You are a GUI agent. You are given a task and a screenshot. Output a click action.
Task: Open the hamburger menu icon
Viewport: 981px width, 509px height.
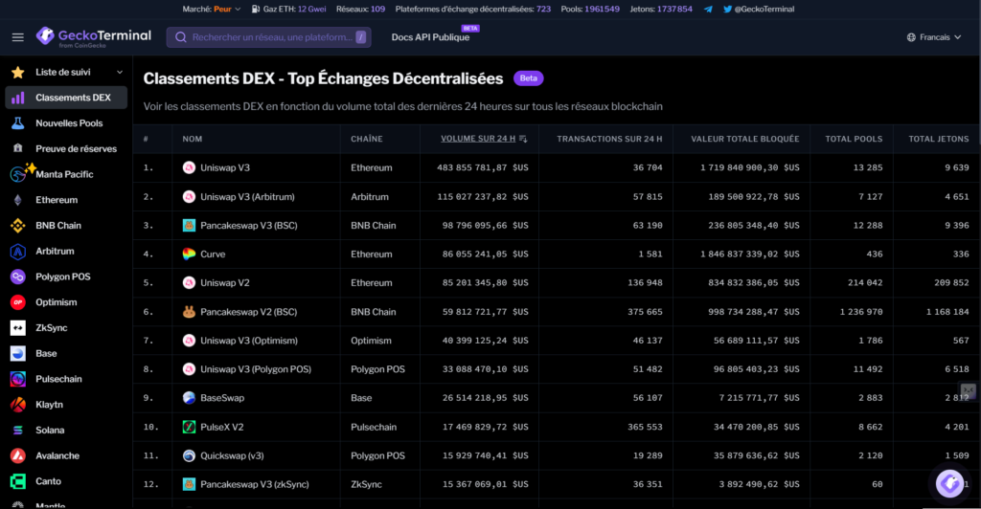point(17,37)
